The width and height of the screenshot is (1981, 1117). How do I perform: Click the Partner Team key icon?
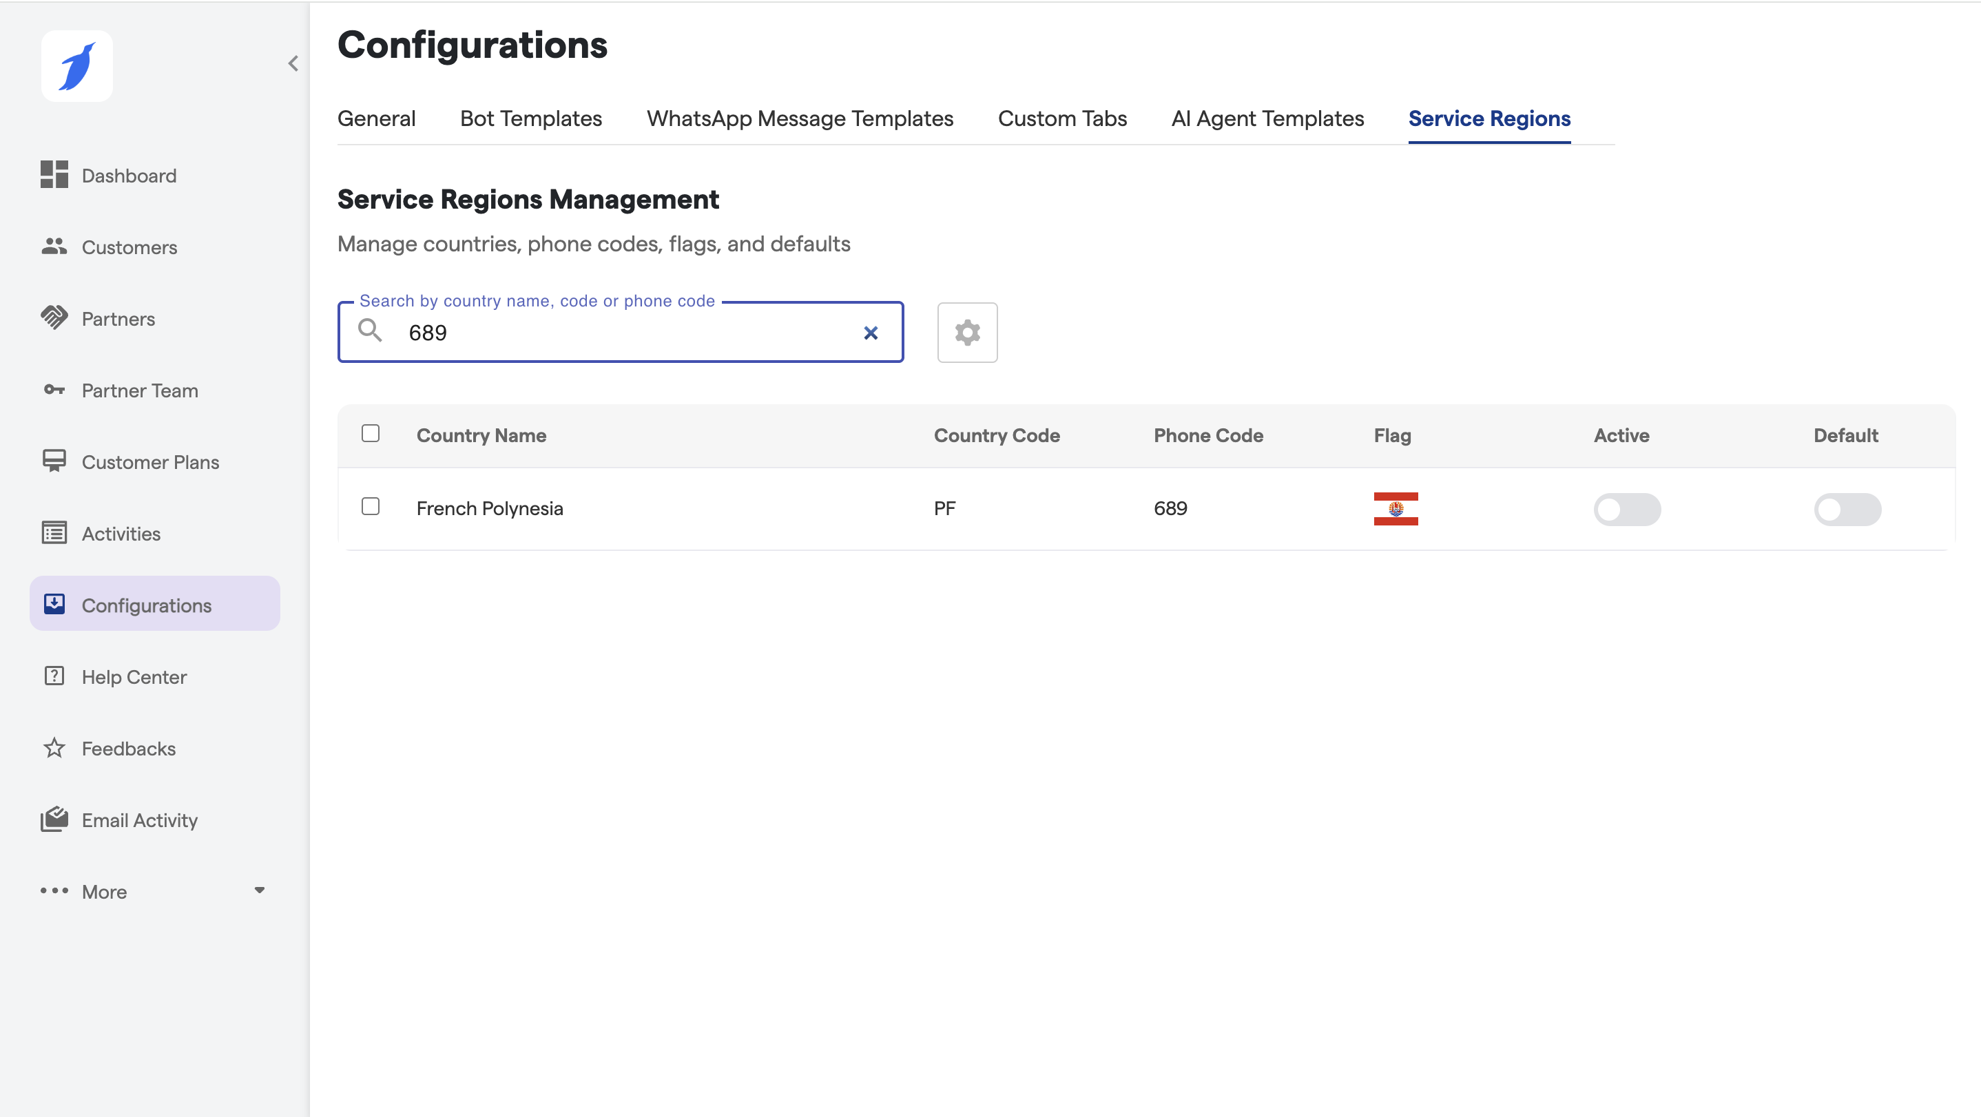[x=54, y=390]
